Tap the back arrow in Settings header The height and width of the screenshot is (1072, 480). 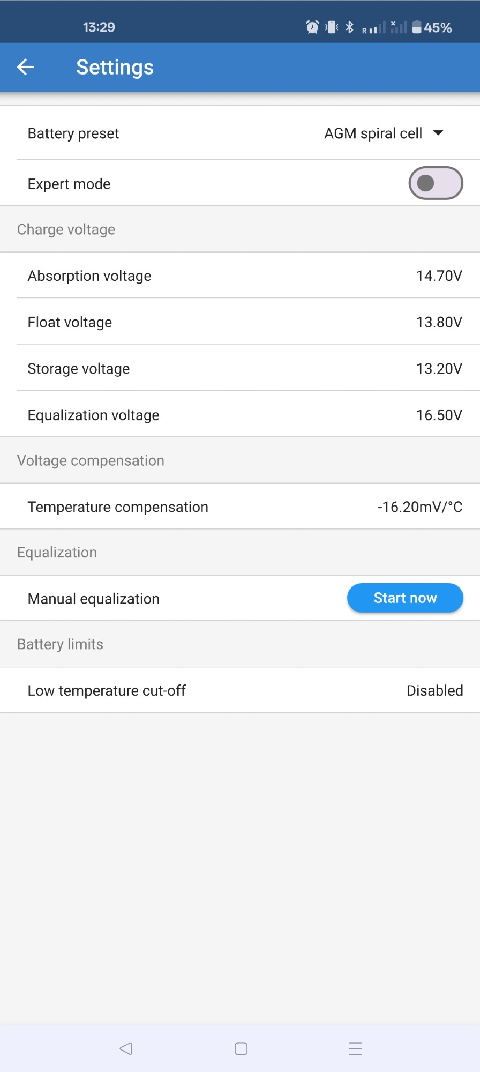26,67
